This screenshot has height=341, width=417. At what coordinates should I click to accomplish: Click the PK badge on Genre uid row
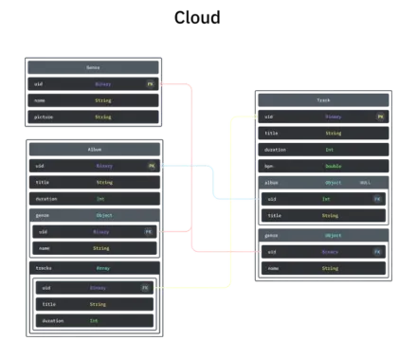click(x=151, y=84)
